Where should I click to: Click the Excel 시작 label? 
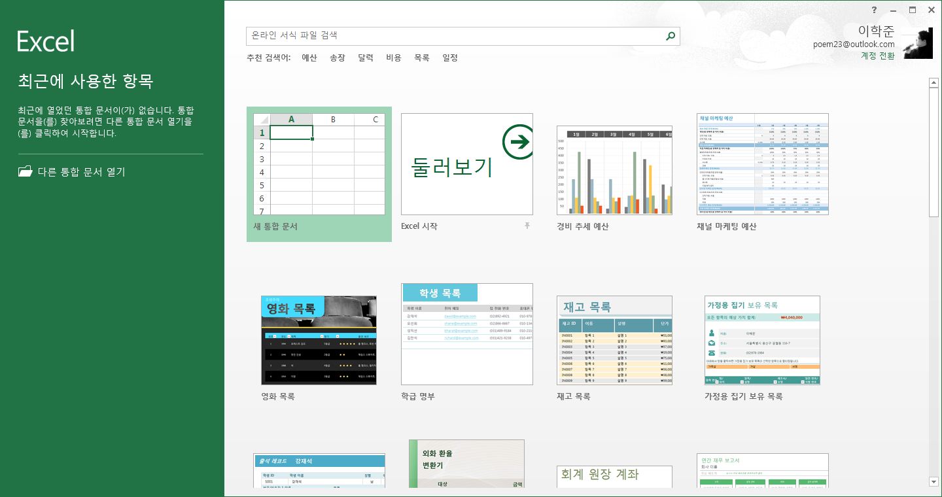click(419, 226)
